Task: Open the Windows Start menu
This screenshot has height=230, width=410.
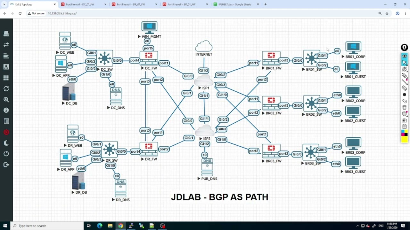Action: coord(5,226)
